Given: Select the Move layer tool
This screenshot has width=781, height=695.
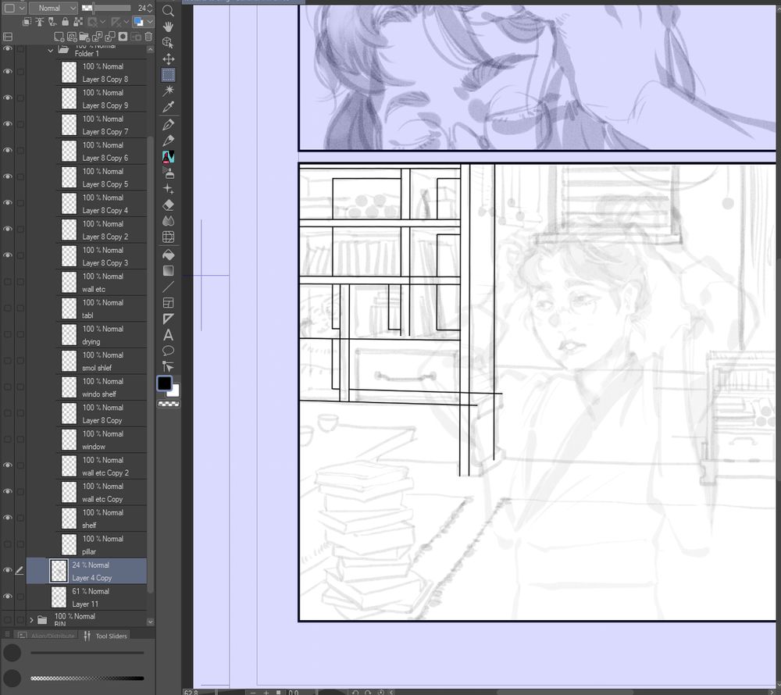Looking at the screenshot, I should coord(169,59).
